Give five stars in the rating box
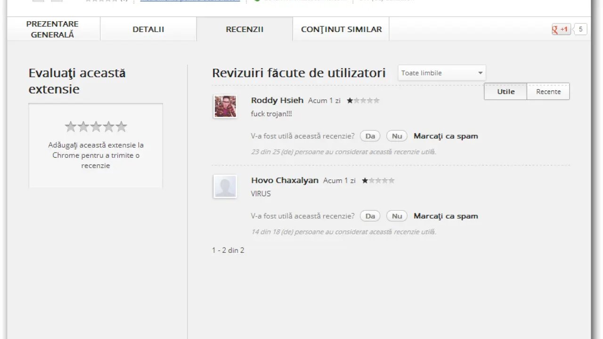This screenshot has height=339, width=603. [122, 127]
